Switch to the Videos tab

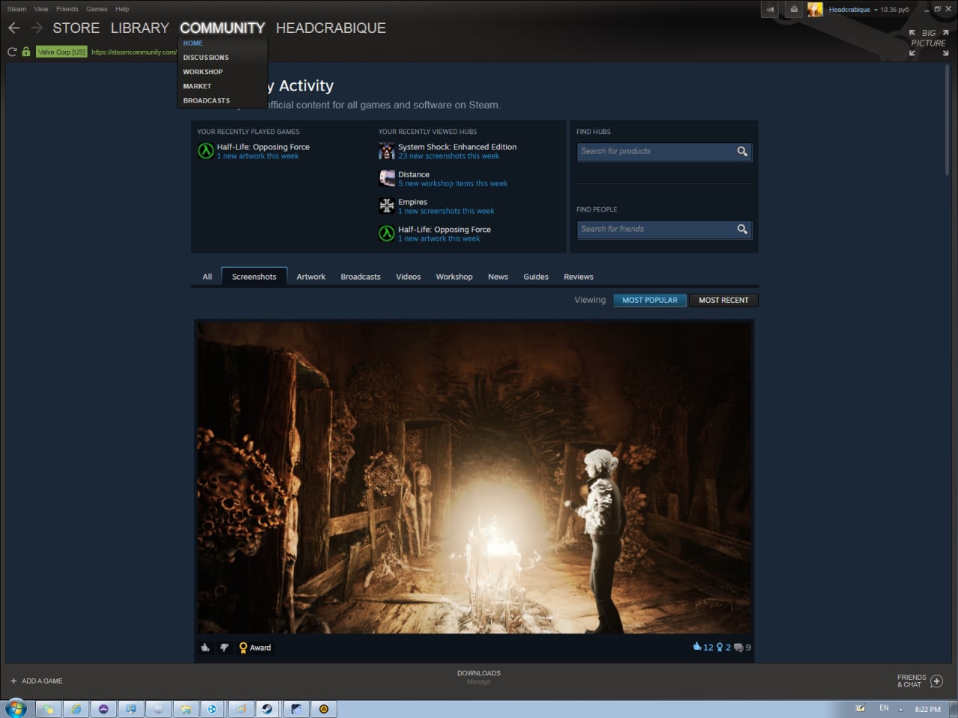(408, 277)
